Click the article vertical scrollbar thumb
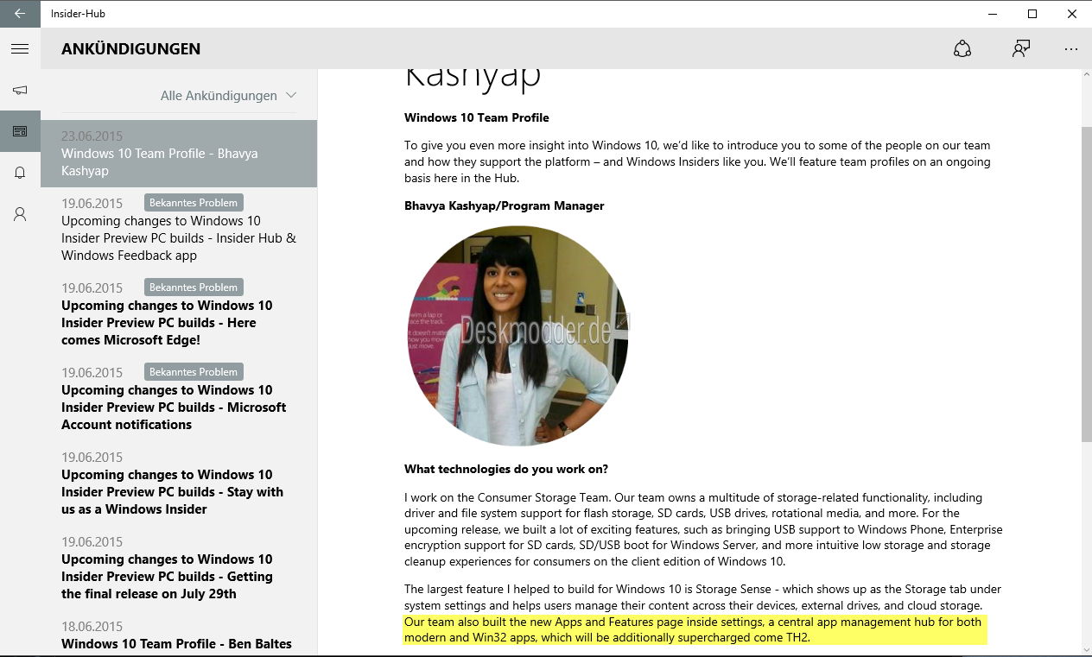This screenshot has width=1092, height=657. [1086, 284]
